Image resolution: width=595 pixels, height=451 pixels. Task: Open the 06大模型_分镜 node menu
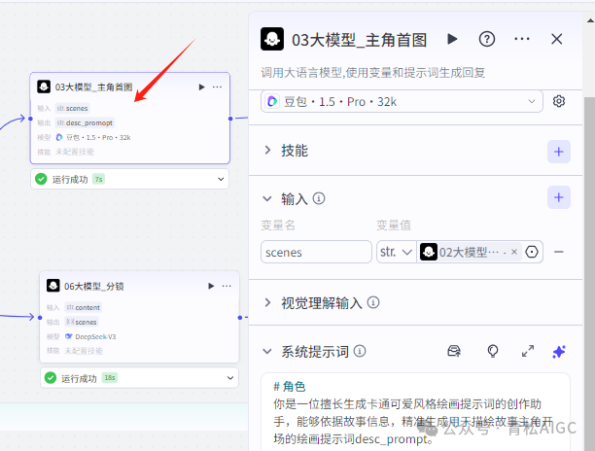(x=227, y=286)
